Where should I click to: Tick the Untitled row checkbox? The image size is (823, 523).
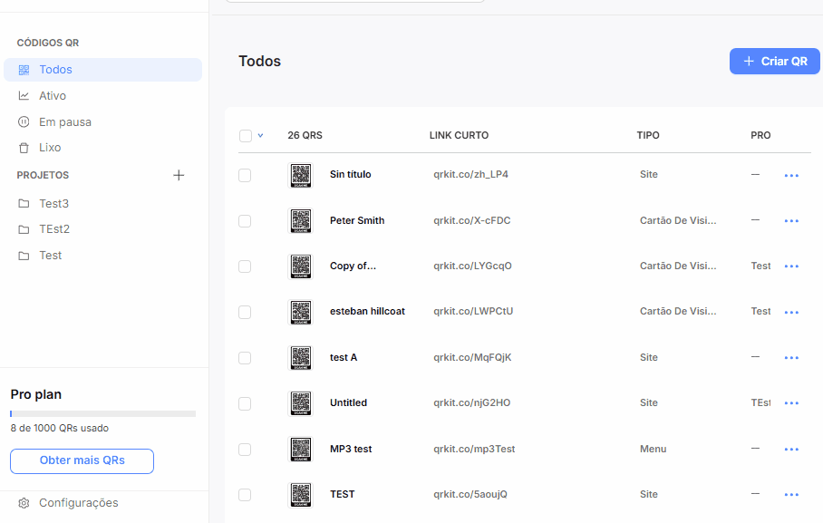point(245,403)
